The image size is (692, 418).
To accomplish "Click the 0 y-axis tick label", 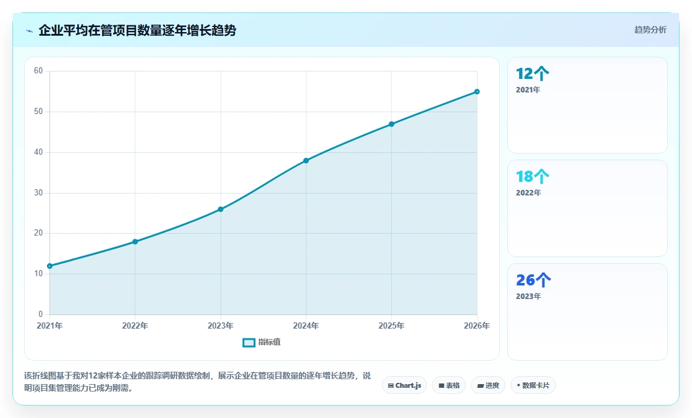I will pyautogui.click(x=41, y=314).
